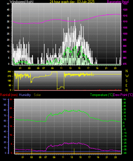Click hour 09 under the temperature chart
133x161 pixels.
54,157
